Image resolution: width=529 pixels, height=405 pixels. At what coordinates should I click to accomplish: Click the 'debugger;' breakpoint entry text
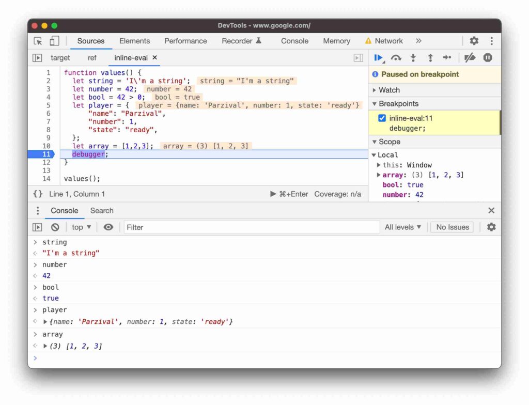407,128
